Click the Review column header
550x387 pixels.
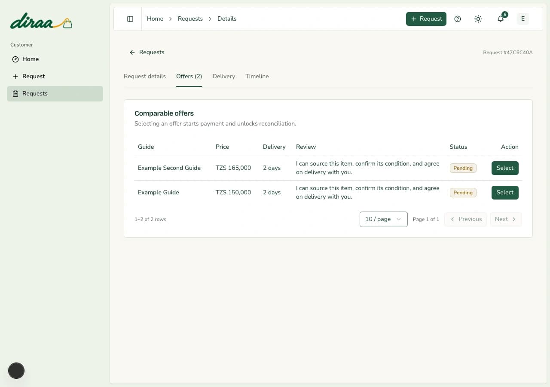click(x=306, y=147)
